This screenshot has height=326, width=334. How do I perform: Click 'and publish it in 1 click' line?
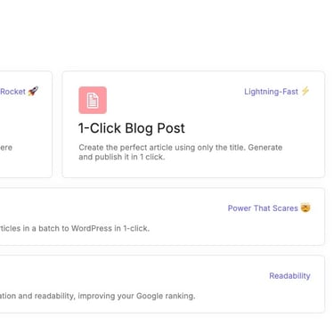coord(122,157)
